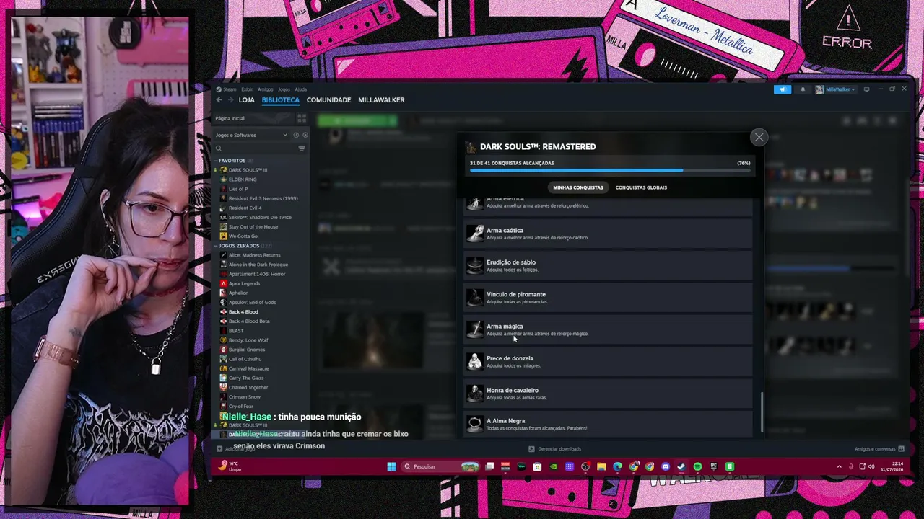
Task: Click the recent activity clock icon
Action: click(296, 135)
